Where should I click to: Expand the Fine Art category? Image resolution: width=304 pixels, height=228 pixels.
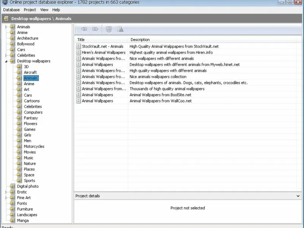coord(6,198)
